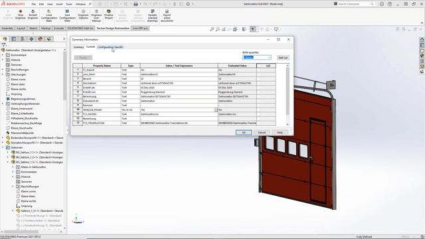Image resolution: width=425 pixels, height=239 pixels.
Task: Open the Engineer User Manual
Action: (x=96, y=16)
